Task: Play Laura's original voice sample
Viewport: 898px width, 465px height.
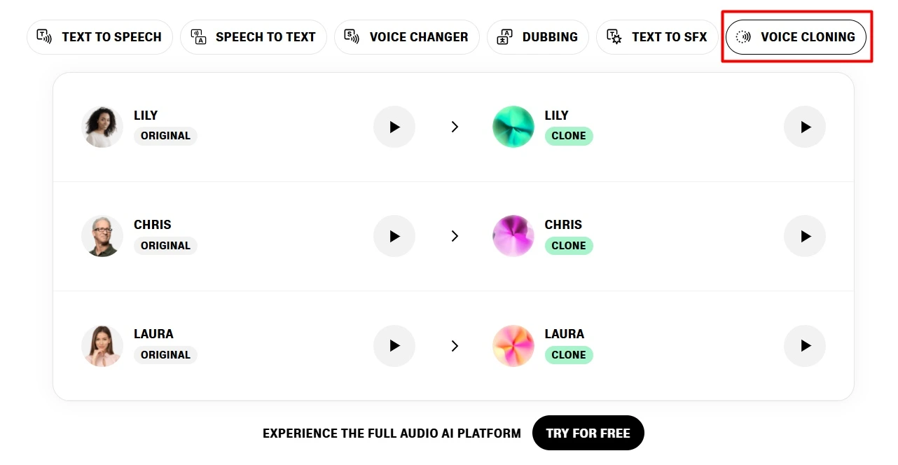Action: [x=394, y=346]
